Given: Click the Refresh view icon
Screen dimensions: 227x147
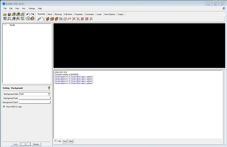Looking at the screenshot, I should point(22,18).
